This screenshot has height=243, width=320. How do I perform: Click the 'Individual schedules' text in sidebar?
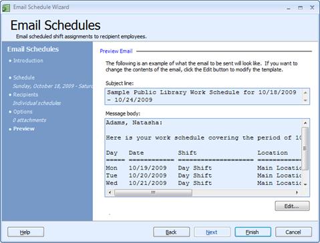coord(37,103)
